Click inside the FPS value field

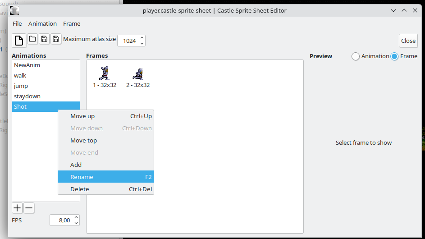[61, 220]
